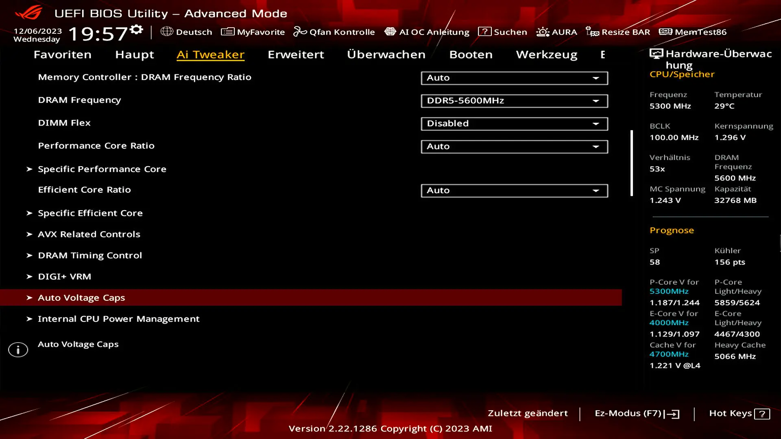
Task: Open Performance Core Ratio dropdown
Action: 514,146
